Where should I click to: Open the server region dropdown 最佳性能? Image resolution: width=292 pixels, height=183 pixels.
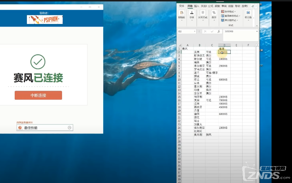click(x=45, y=128)
